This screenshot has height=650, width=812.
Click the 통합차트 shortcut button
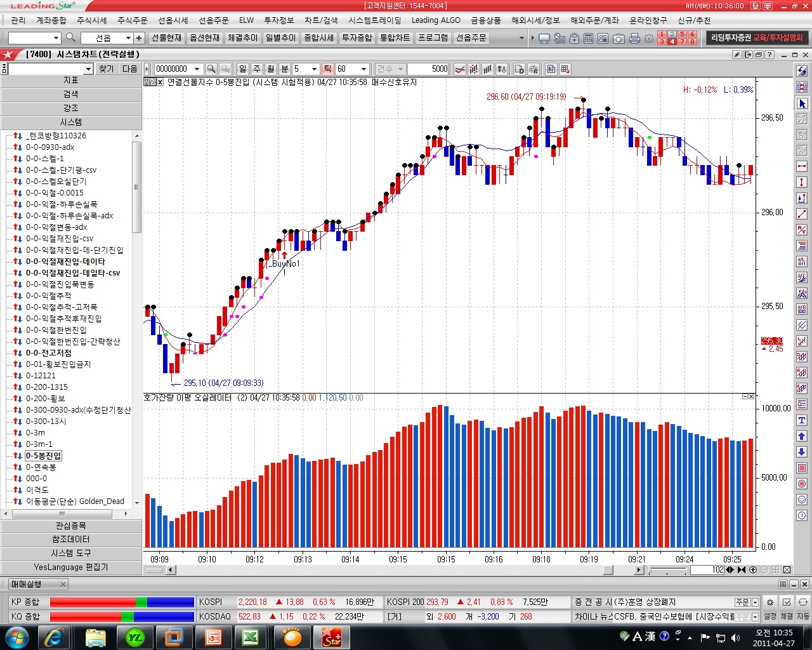point(395,38)
